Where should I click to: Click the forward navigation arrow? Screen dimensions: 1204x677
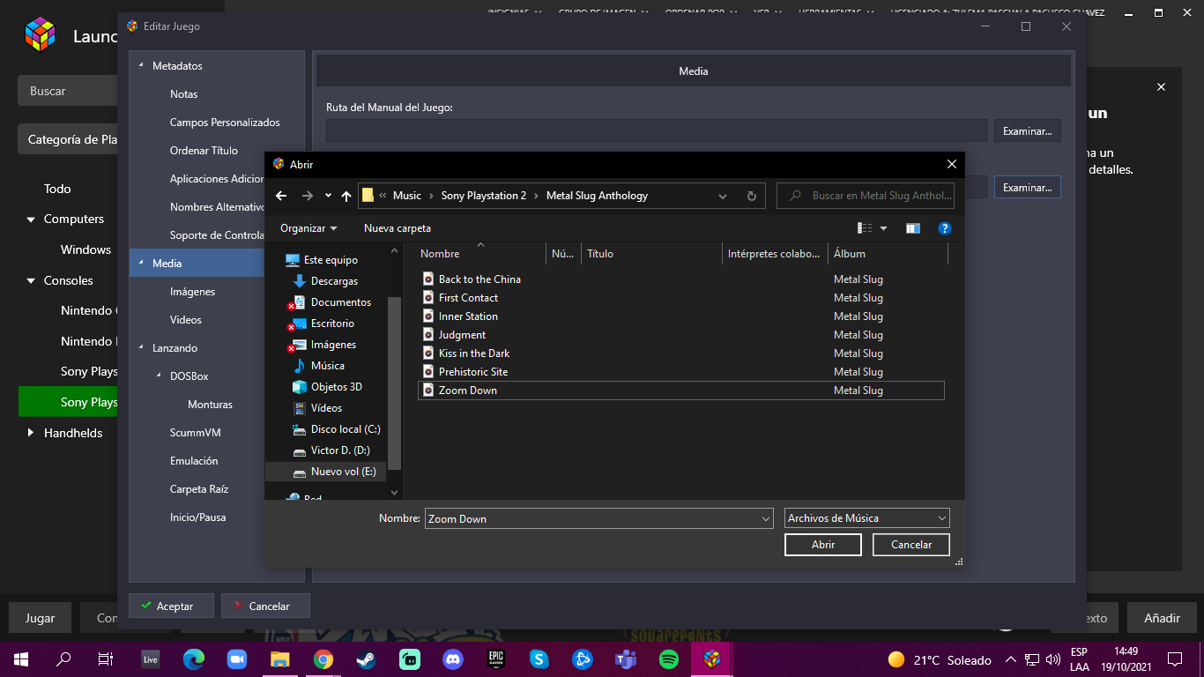[307, 196]
